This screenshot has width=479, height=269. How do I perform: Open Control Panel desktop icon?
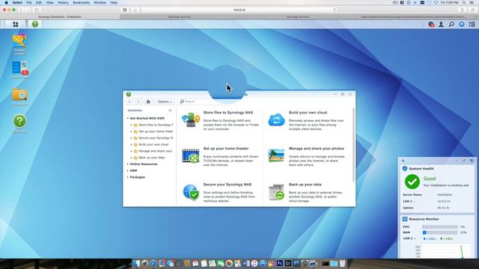[x=19, y=69]
